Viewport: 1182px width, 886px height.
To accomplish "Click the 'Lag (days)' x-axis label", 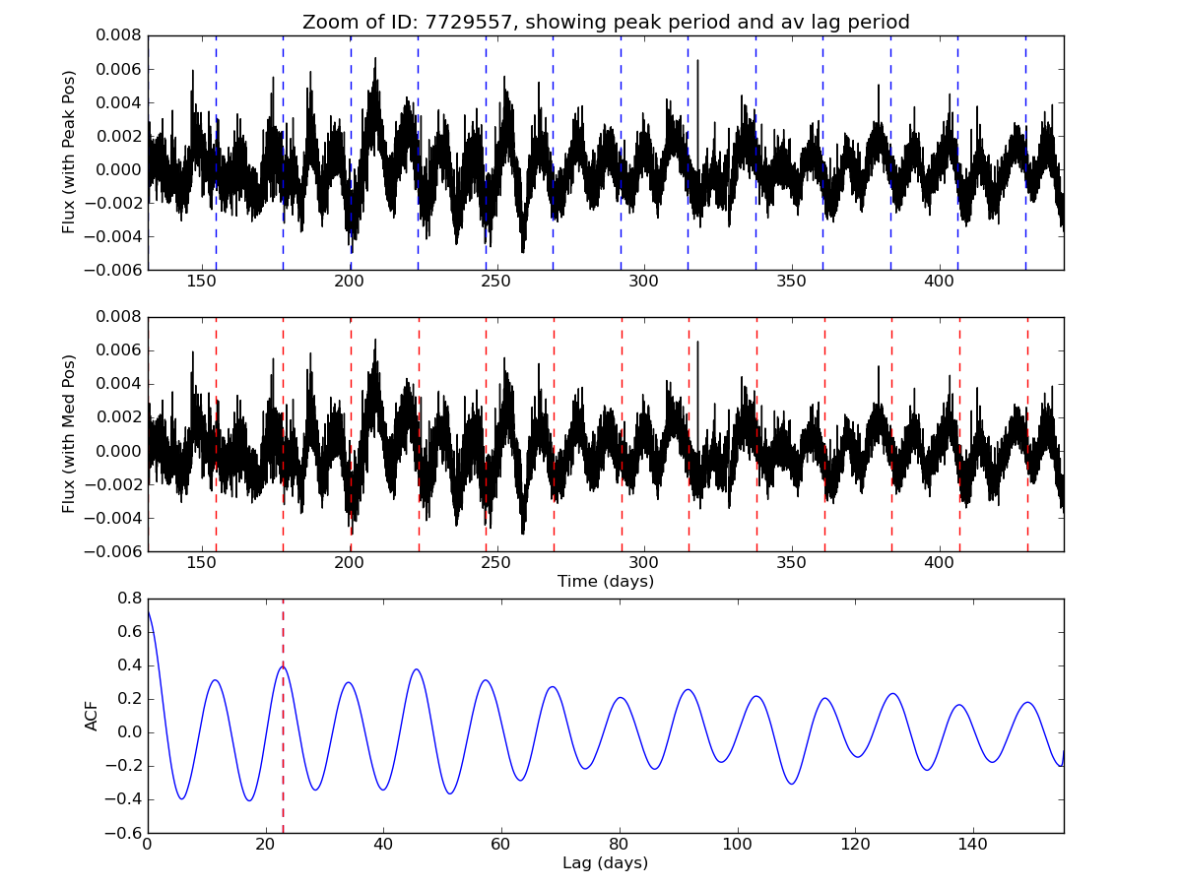I will coord(606,863).
